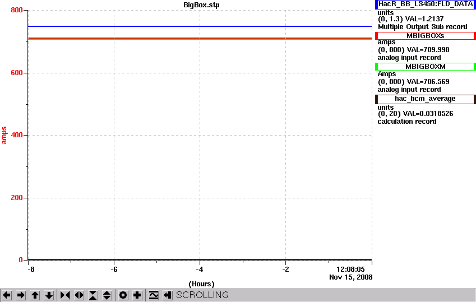Click the 400 y-axis tick label
This screenshot has height=302, width=476.
17,135
